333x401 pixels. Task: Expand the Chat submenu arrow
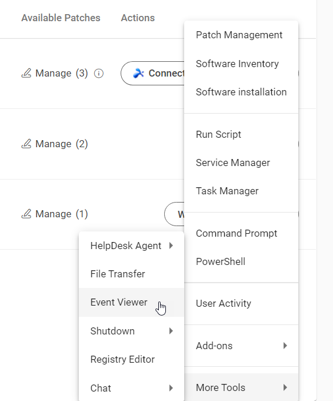171,388
